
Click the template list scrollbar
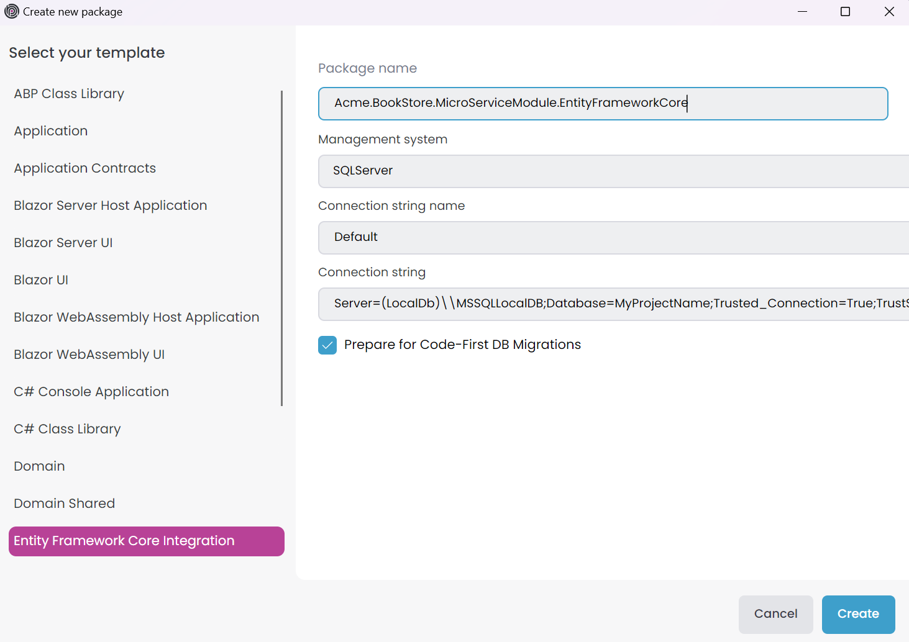click(x=281, y=248)
